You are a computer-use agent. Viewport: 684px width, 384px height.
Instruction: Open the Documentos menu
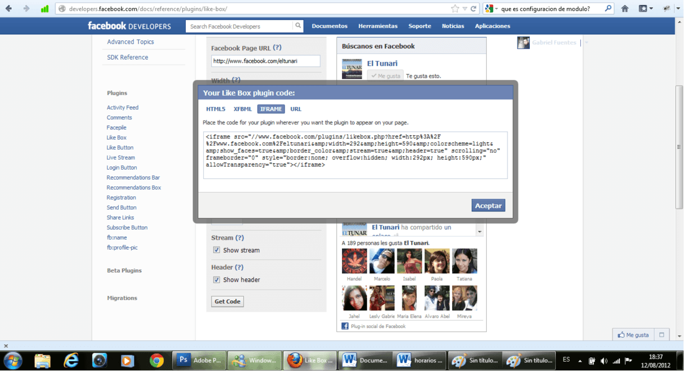(x=330, y=25)
